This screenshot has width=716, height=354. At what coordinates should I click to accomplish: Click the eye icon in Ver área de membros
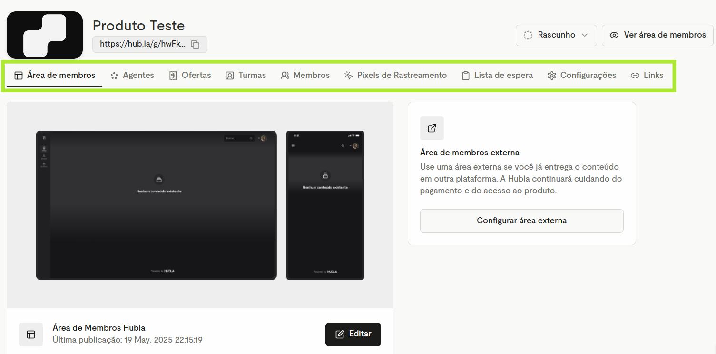pos(614,35)
